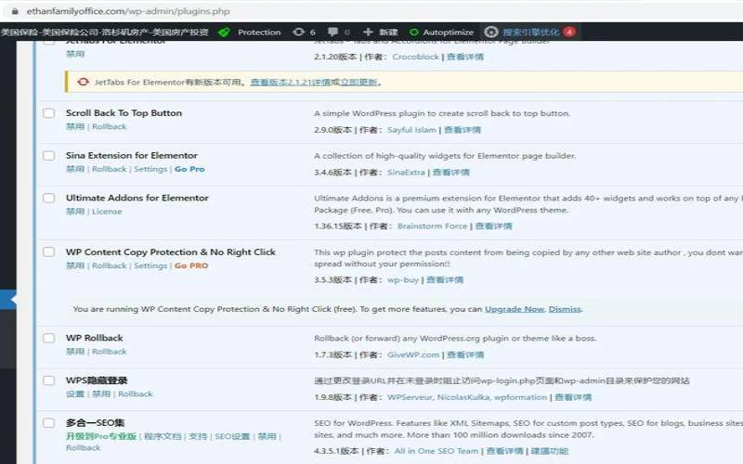Check the Ultimate Addons for Elementor checkbox
The image size is (743, 464).
pos(49,199)
